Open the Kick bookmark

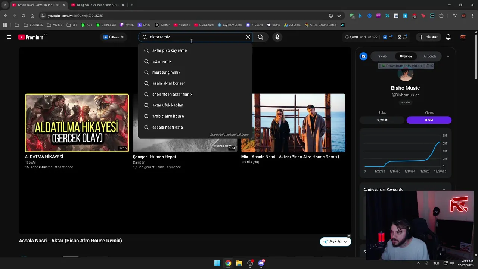pos(86,25)
